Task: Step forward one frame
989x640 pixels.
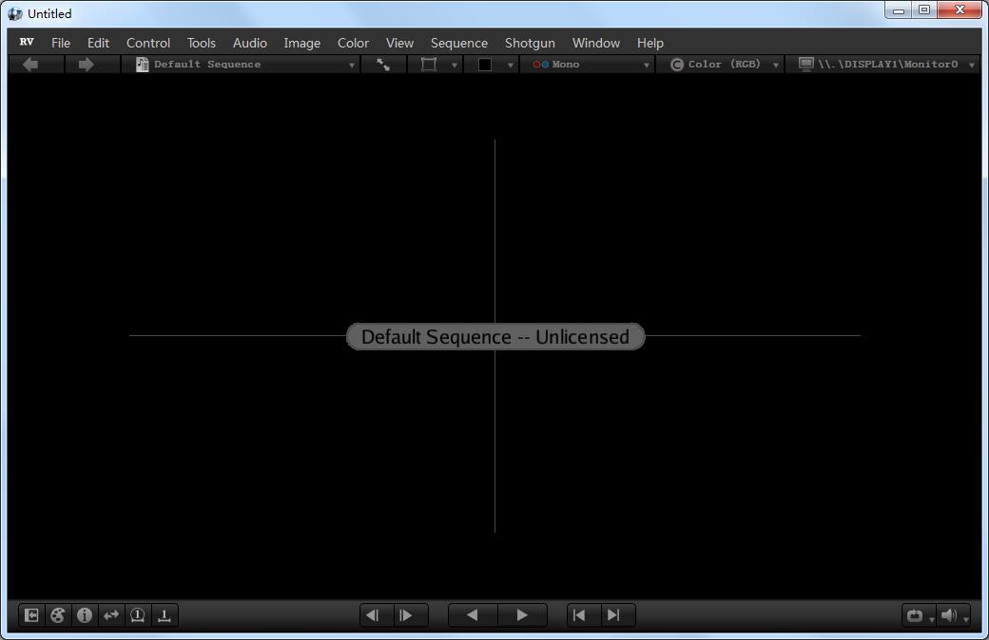Action: coord(406,614)
